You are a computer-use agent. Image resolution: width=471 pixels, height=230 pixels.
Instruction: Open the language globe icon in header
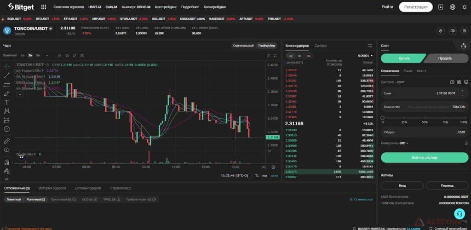click(x=453, y=7)
